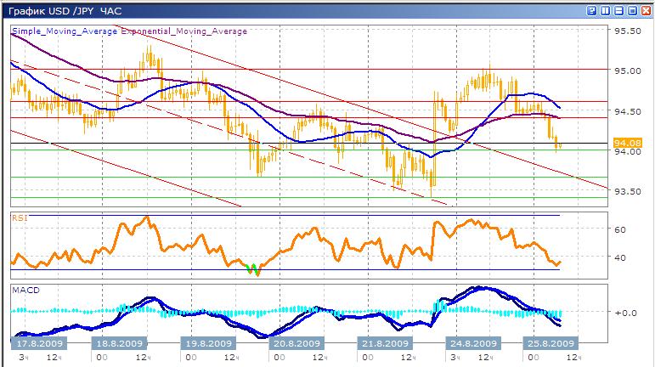
Task: Click the RSI indicator panel label
Action: click(x=18, y=217)
